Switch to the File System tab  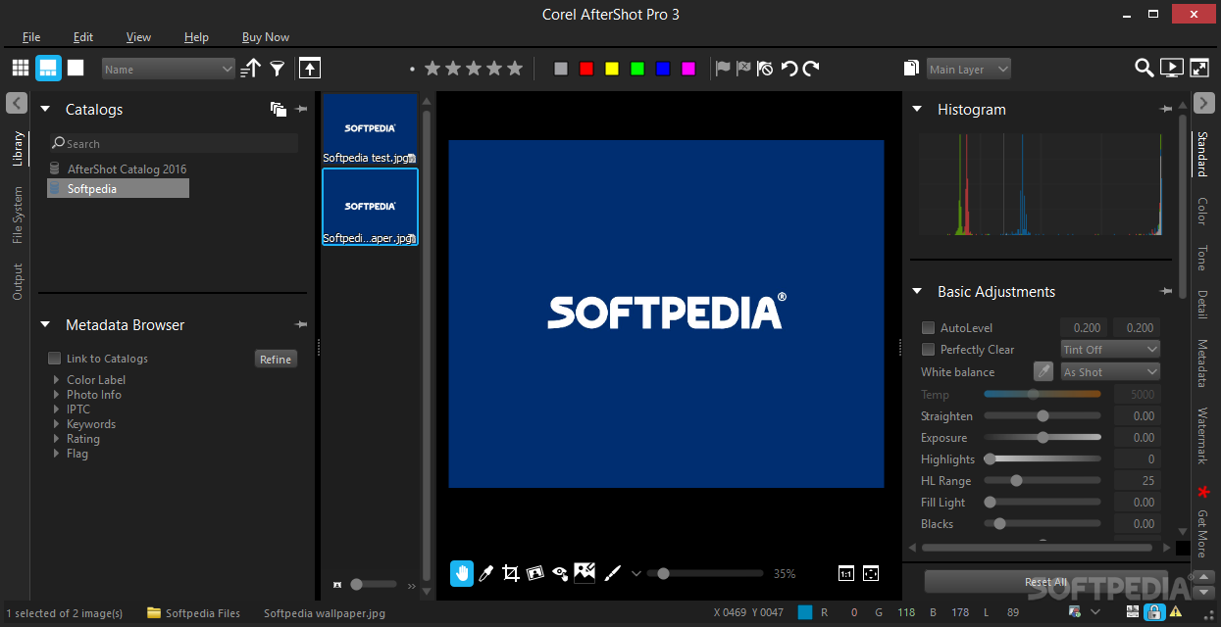pos(18,217)
